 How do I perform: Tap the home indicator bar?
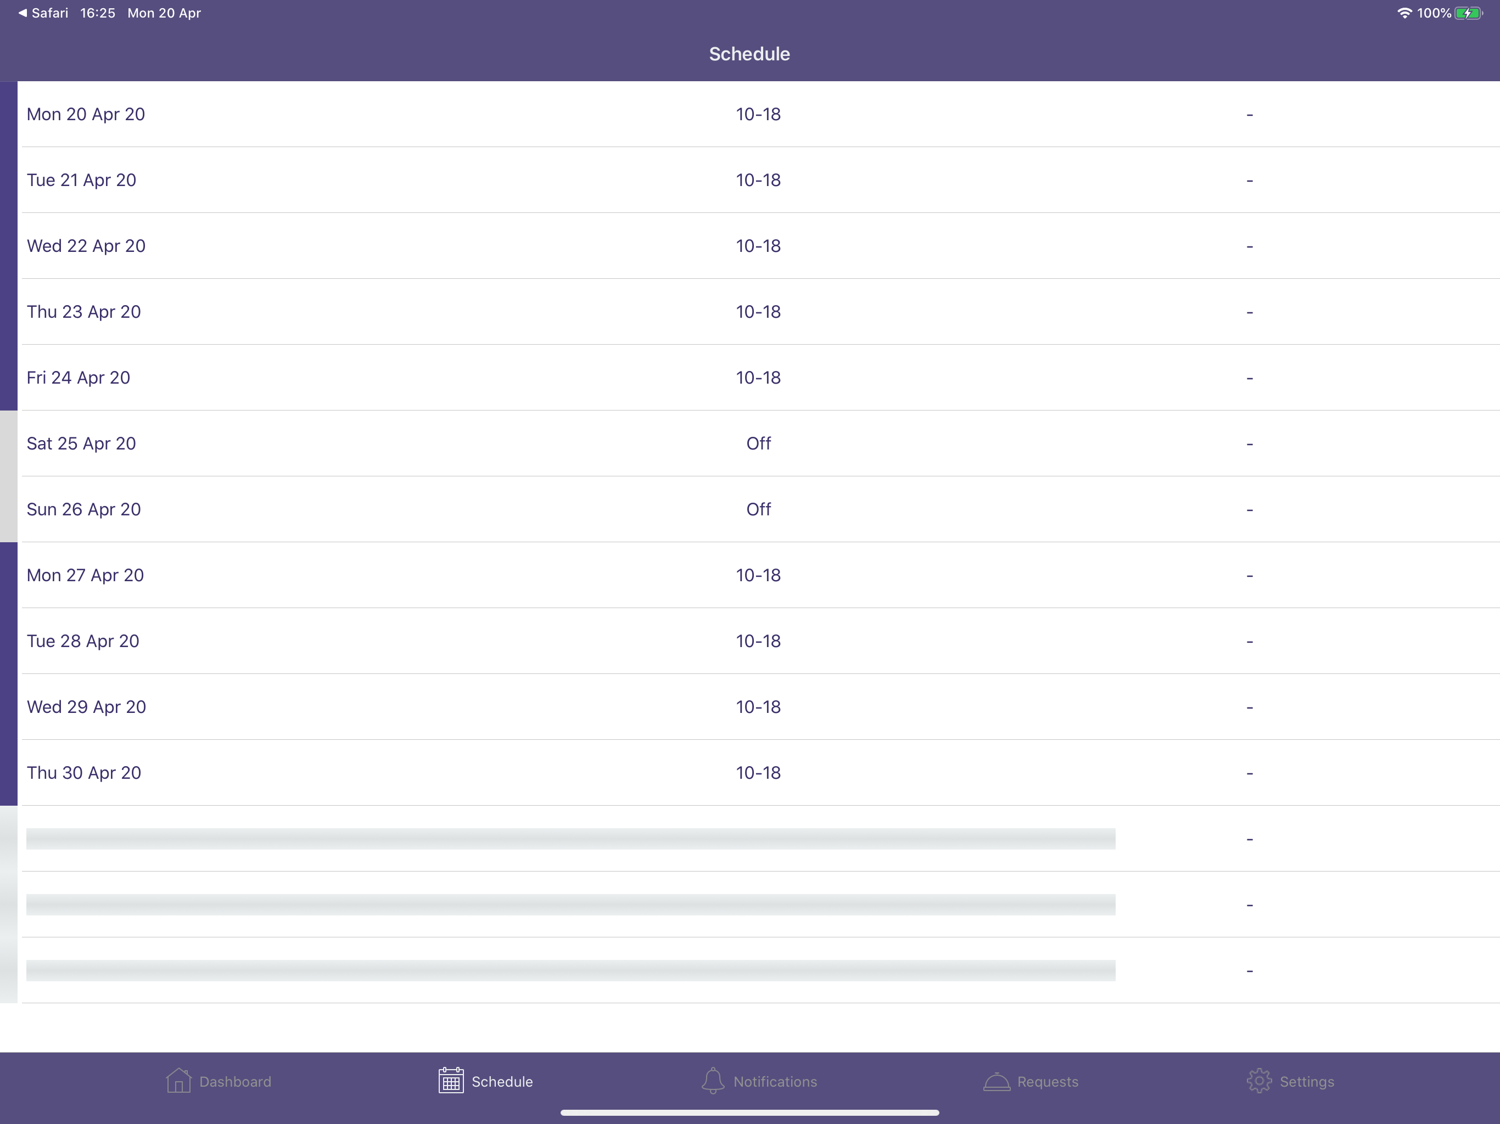coord(749,1112)
